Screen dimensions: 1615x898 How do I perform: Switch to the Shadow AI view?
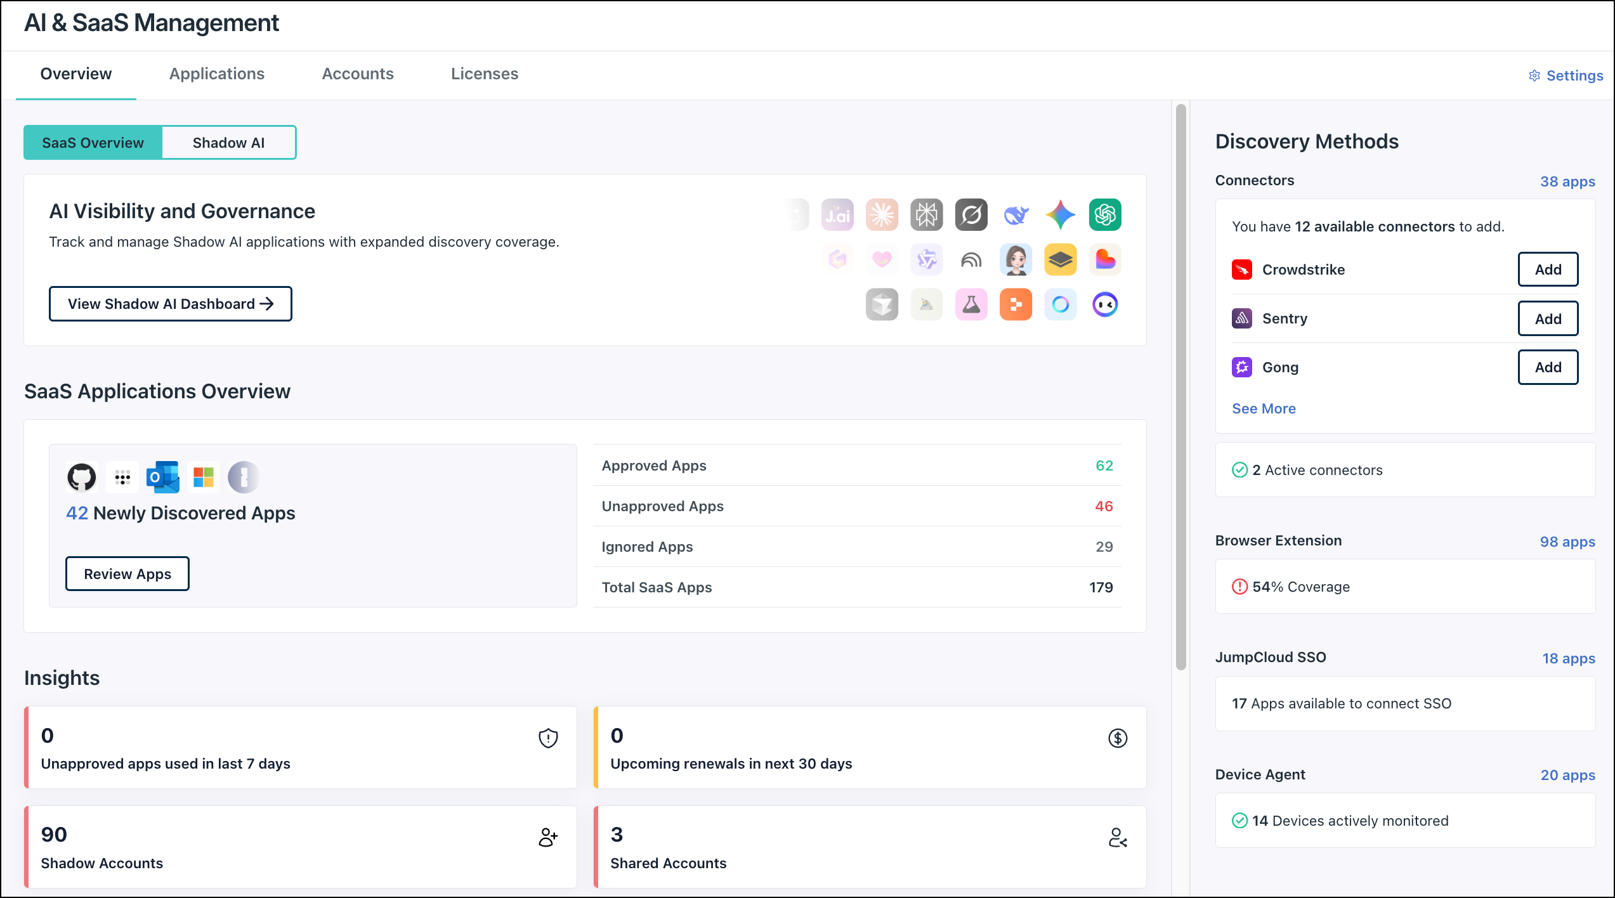[229, 142]
